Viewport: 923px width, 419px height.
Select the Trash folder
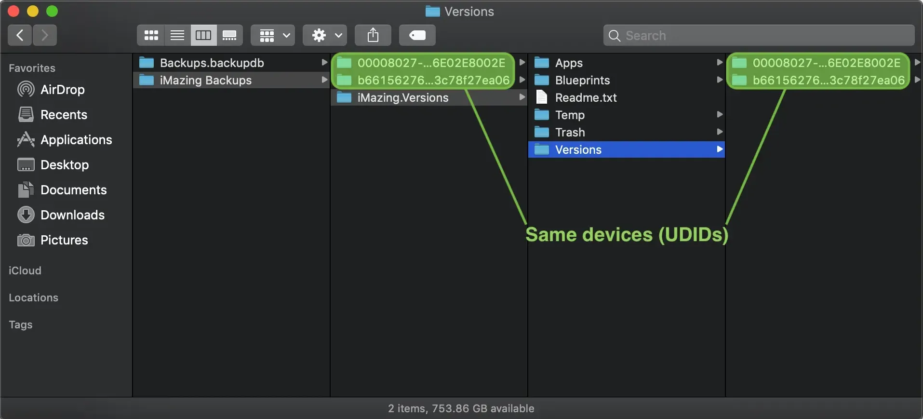coord(627,132)
